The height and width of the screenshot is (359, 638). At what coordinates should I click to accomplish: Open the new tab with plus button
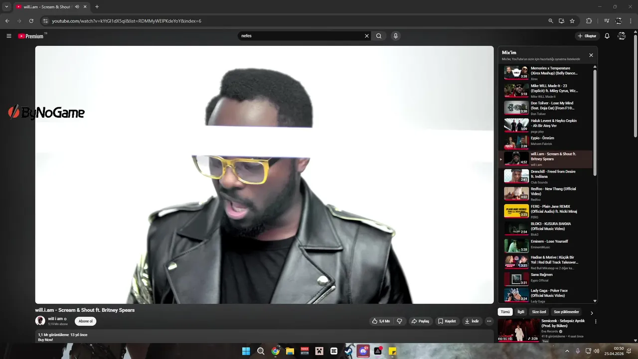97,7
